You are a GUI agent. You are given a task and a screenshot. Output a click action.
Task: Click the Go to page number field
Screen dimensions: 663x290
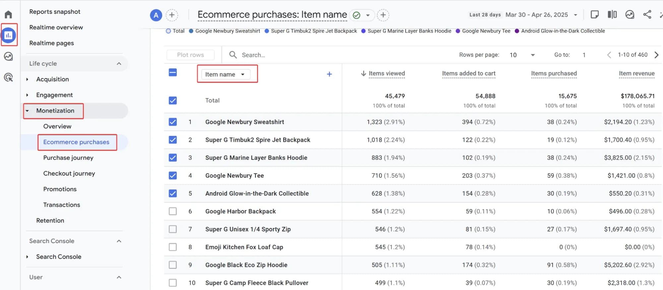click(x=584, y=55)
